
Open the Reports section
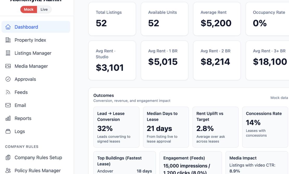click(23, 118)
